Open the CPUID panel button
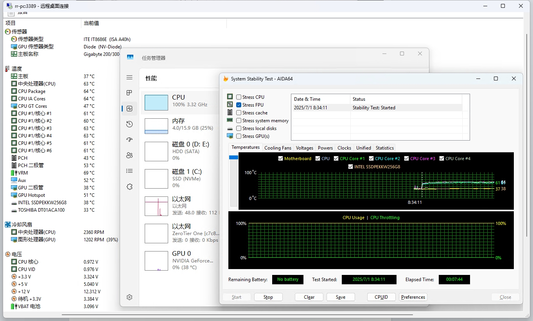Viewport: 533px width, 321px height. click(381, 297)
